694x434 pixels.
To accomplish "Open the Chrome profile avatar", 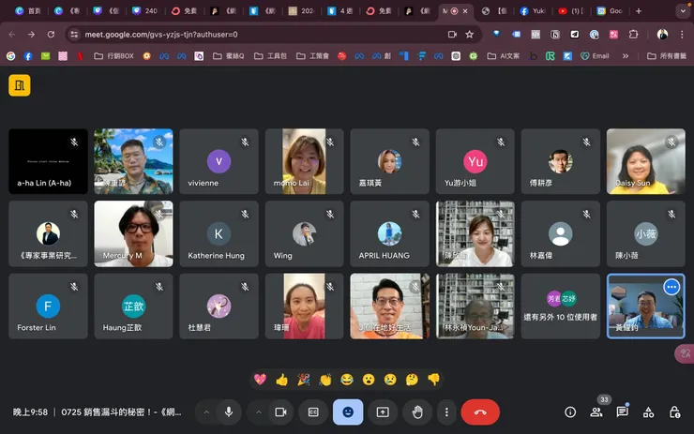I will tap(662, 34).
